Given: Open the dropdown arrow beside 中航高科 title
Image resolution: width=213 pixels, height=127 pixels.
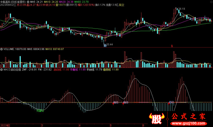Looking at the screenshot, I should pyautogui.click(x=28, y=2).
